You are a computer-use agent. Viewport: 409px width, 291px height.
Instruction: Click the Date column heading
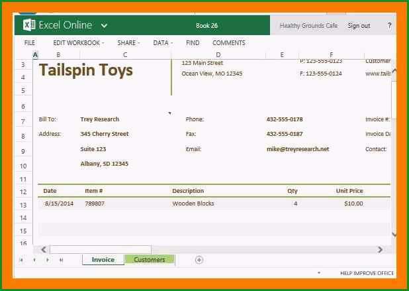pos(50,191)
